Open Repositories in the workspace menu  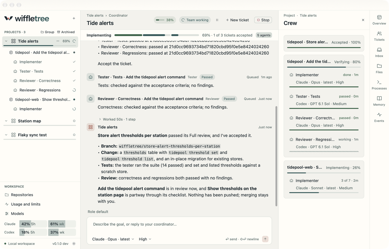[40, 195]
